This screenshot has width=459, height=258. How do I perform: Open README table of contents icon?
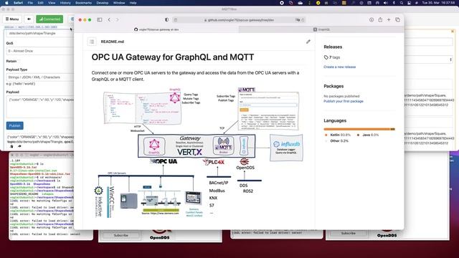(x=92, y=42)
